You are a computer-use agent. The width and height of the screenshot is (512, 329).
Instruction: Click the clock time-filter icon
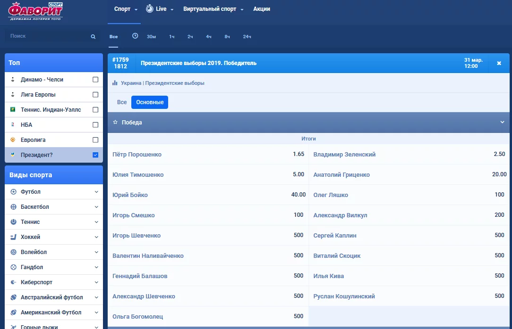[135, 36]
